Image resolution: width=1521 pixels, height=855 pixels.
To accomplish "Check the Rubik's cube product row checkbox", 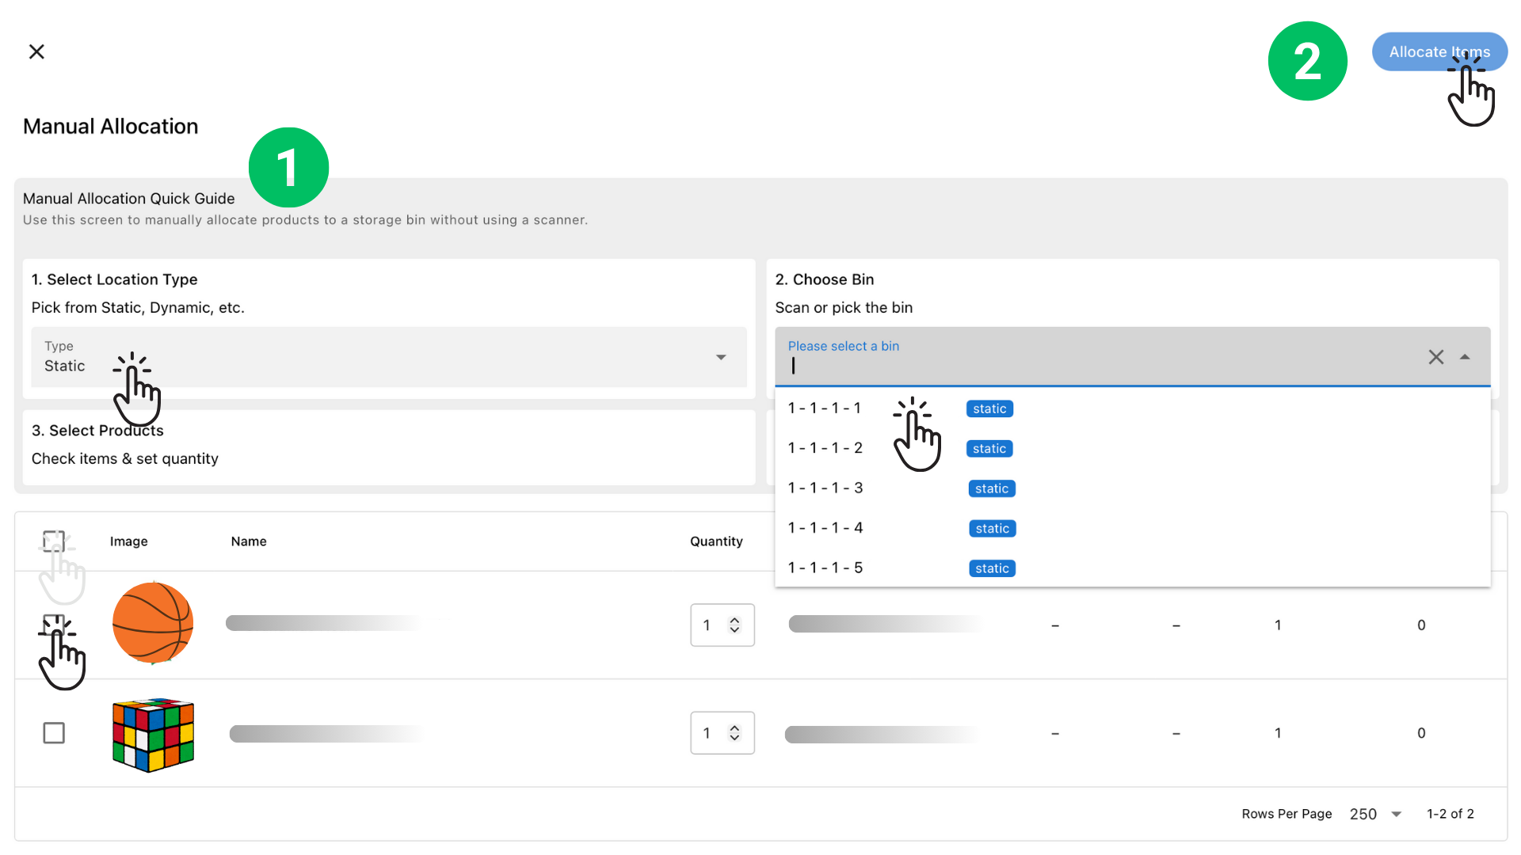I will click(54, 733).
